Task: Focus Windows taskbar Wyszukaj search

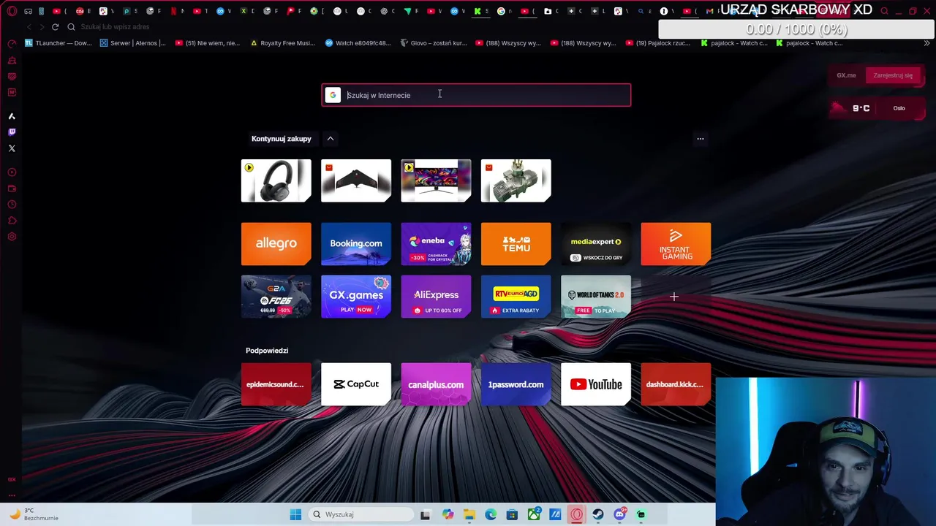Action: (361, 514)
